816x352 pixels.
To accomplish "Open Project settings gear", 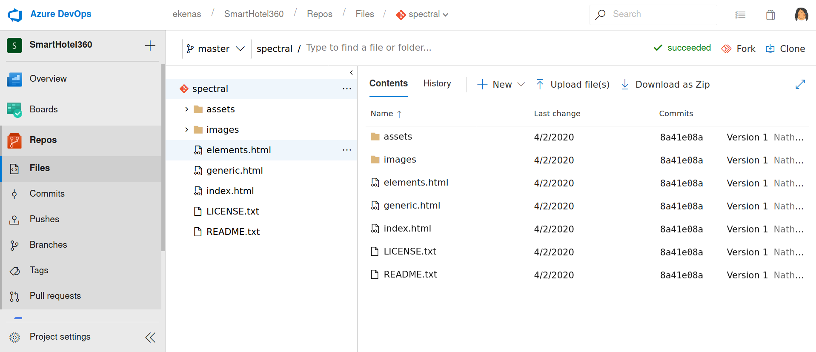I will 15,337.
